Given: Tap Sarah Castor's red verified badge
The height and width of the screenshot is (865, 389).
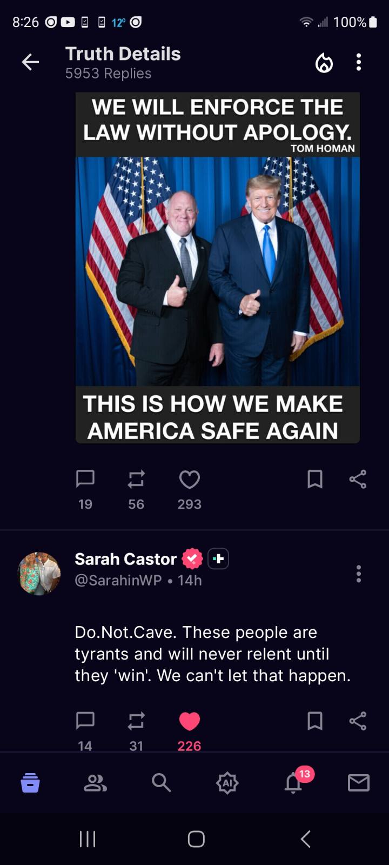Looking at the screenshot, I should (x=192, y=558).
